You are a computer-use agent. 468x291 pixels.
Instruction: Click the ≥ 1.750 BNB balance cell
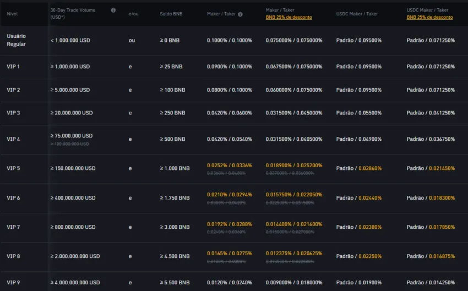tap(175, 197)
